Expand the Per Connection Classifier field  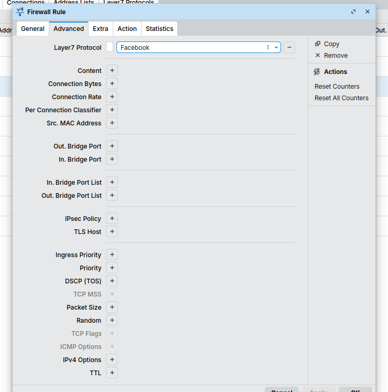click(112, 110)
